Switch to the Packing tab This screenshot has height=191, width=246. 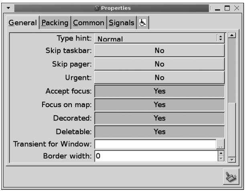[55, 23]
